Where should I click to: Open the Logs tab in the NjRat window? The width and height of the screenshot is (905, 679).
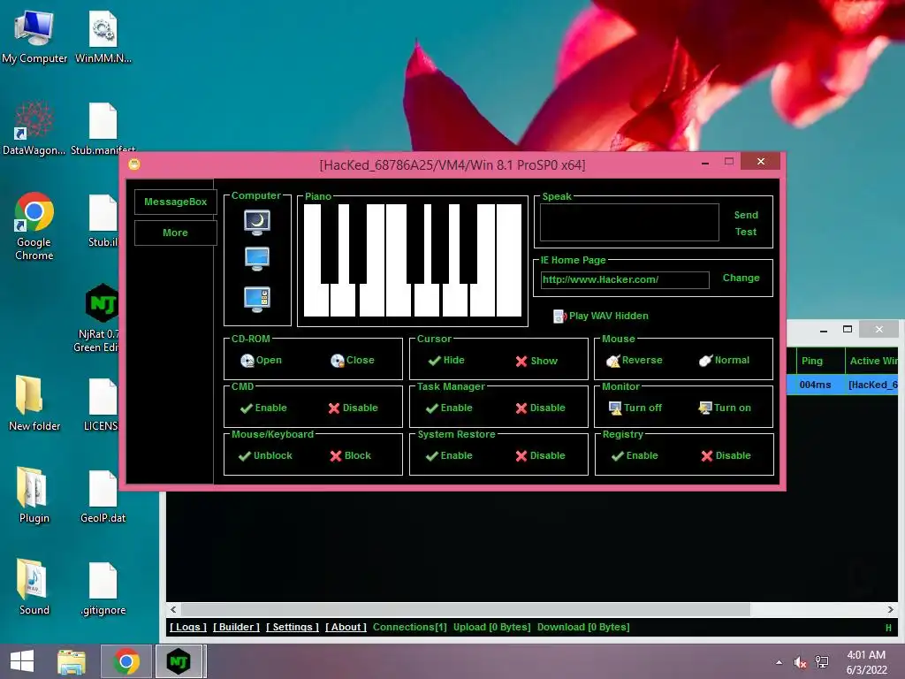(x=188, y=627)
